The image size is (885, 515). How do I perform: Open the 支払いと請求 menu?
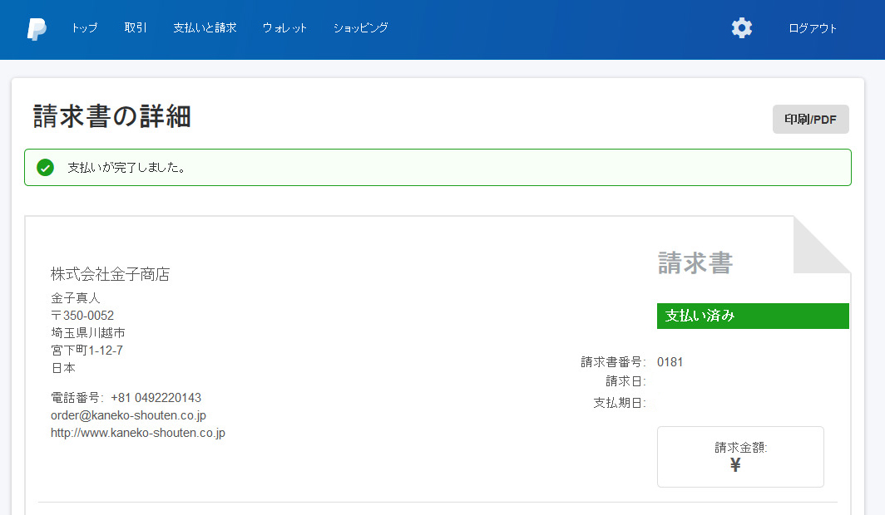205,27
